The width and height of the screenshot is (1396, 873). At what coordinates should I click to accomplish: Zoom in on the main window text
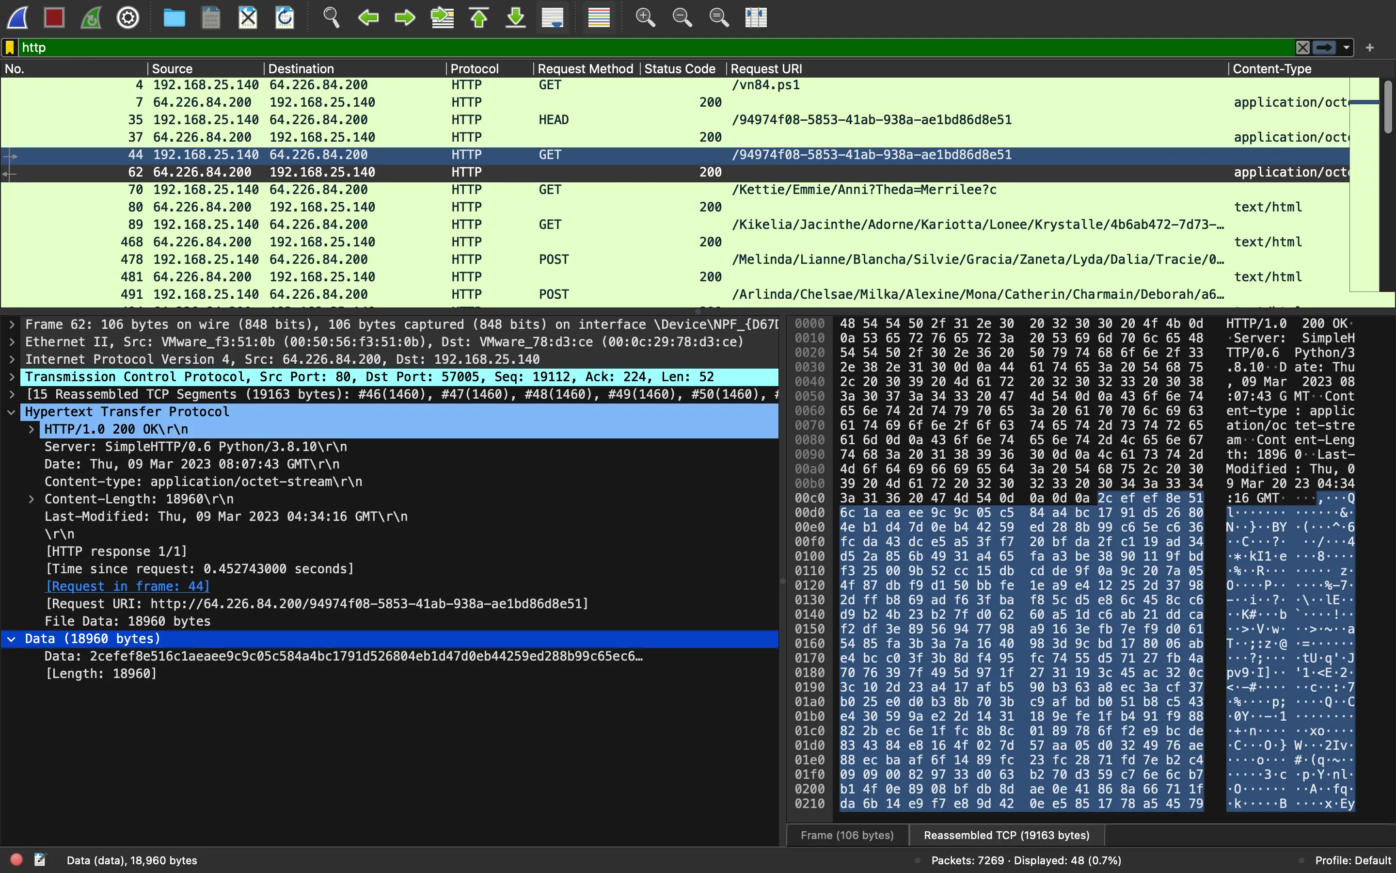click(645, 17)
